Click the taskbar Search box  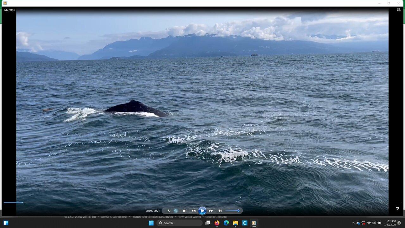point(179,223)
